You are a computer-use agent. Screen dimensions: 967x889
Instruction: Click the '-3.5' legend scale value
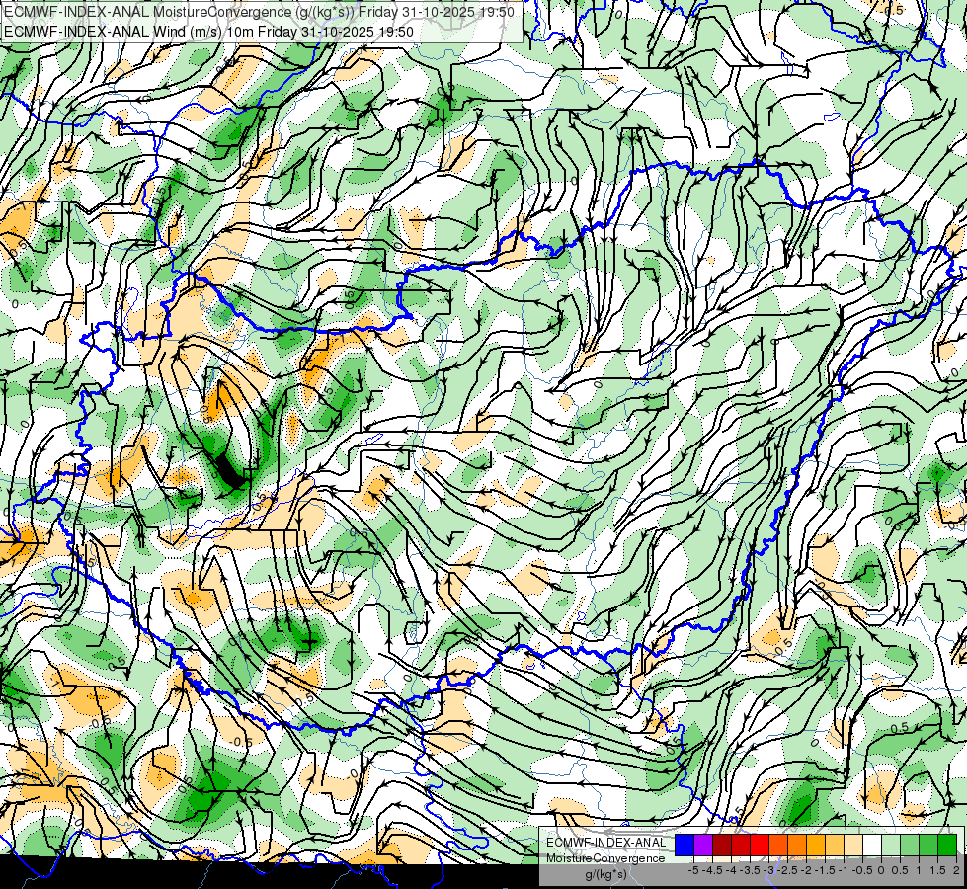[x=750, y=870]
